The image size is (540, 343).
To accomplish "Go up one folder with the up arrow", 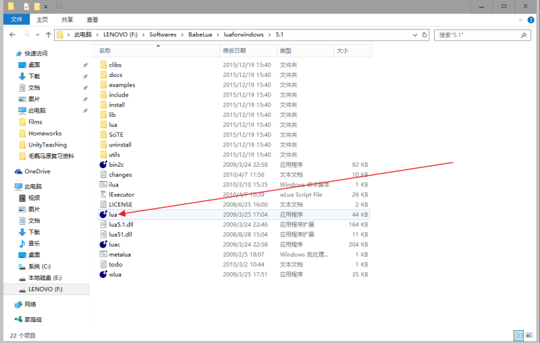I will pyautogui.click(x=48, y=34).
